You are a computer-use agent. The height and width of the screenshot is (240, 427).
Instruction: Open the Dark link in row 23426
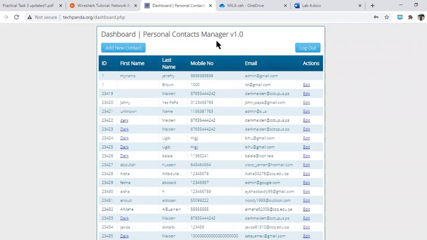click(x=124, y=156)
